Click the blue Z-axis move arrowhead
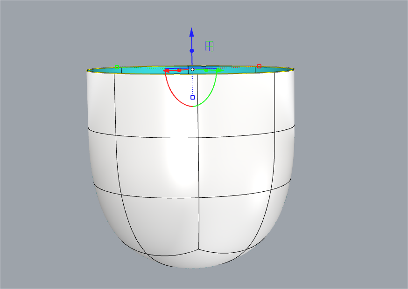This screenshot has height=289, width=408. 192,32
